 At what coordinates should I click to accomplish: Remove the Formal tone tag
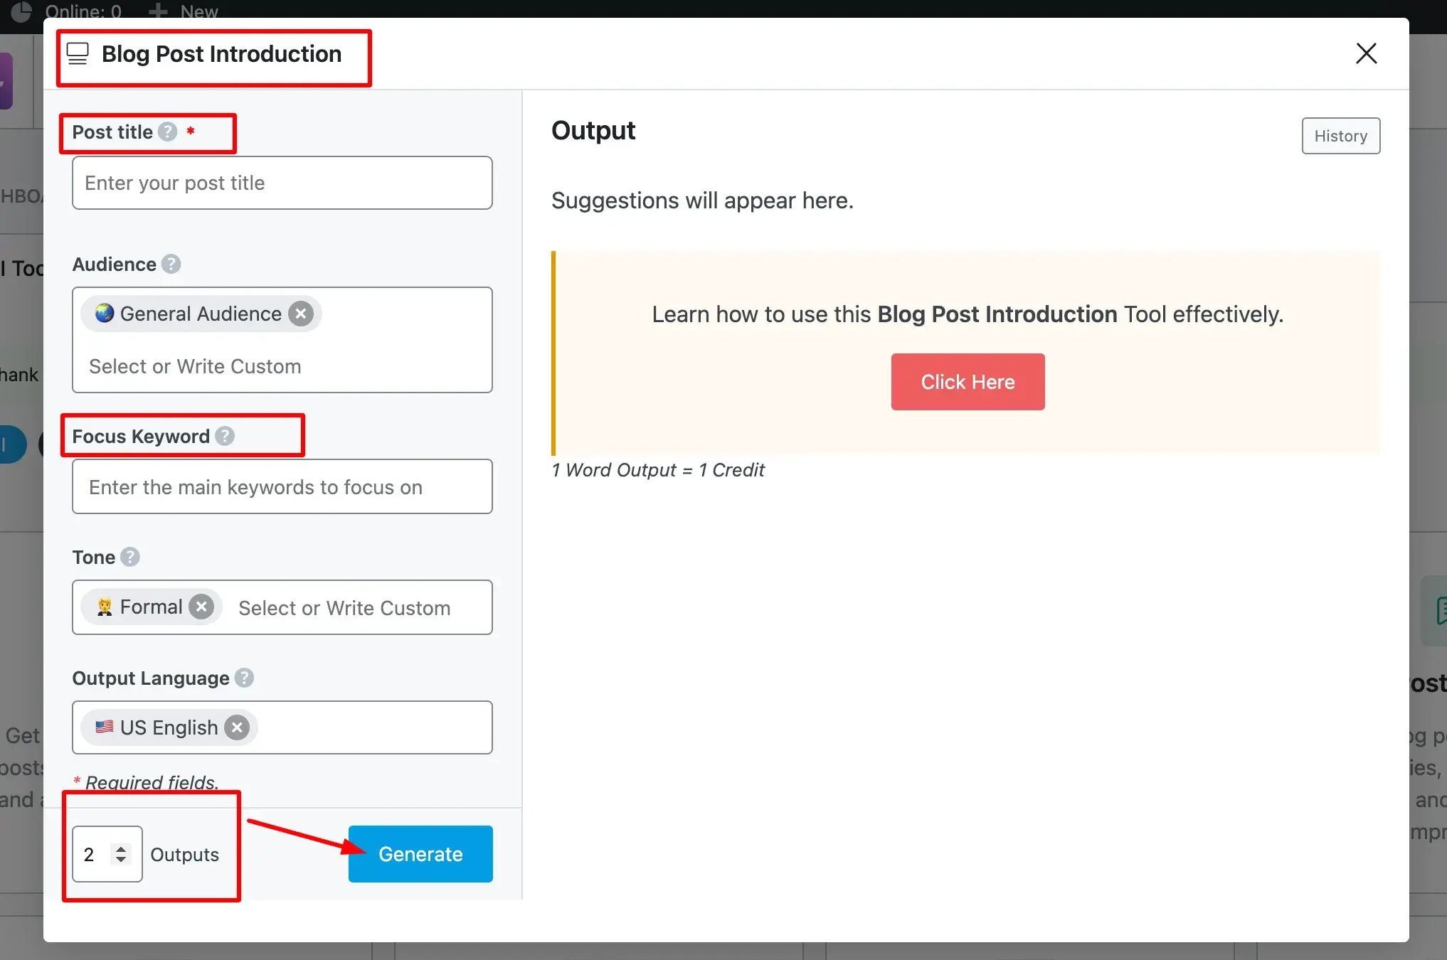point(201,607)
